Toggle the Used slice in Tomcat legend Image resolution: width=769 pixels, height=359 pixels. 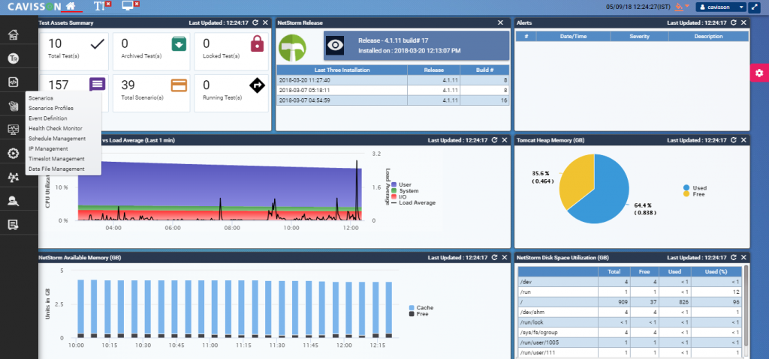pyautogui.click(x=695, y=187)
